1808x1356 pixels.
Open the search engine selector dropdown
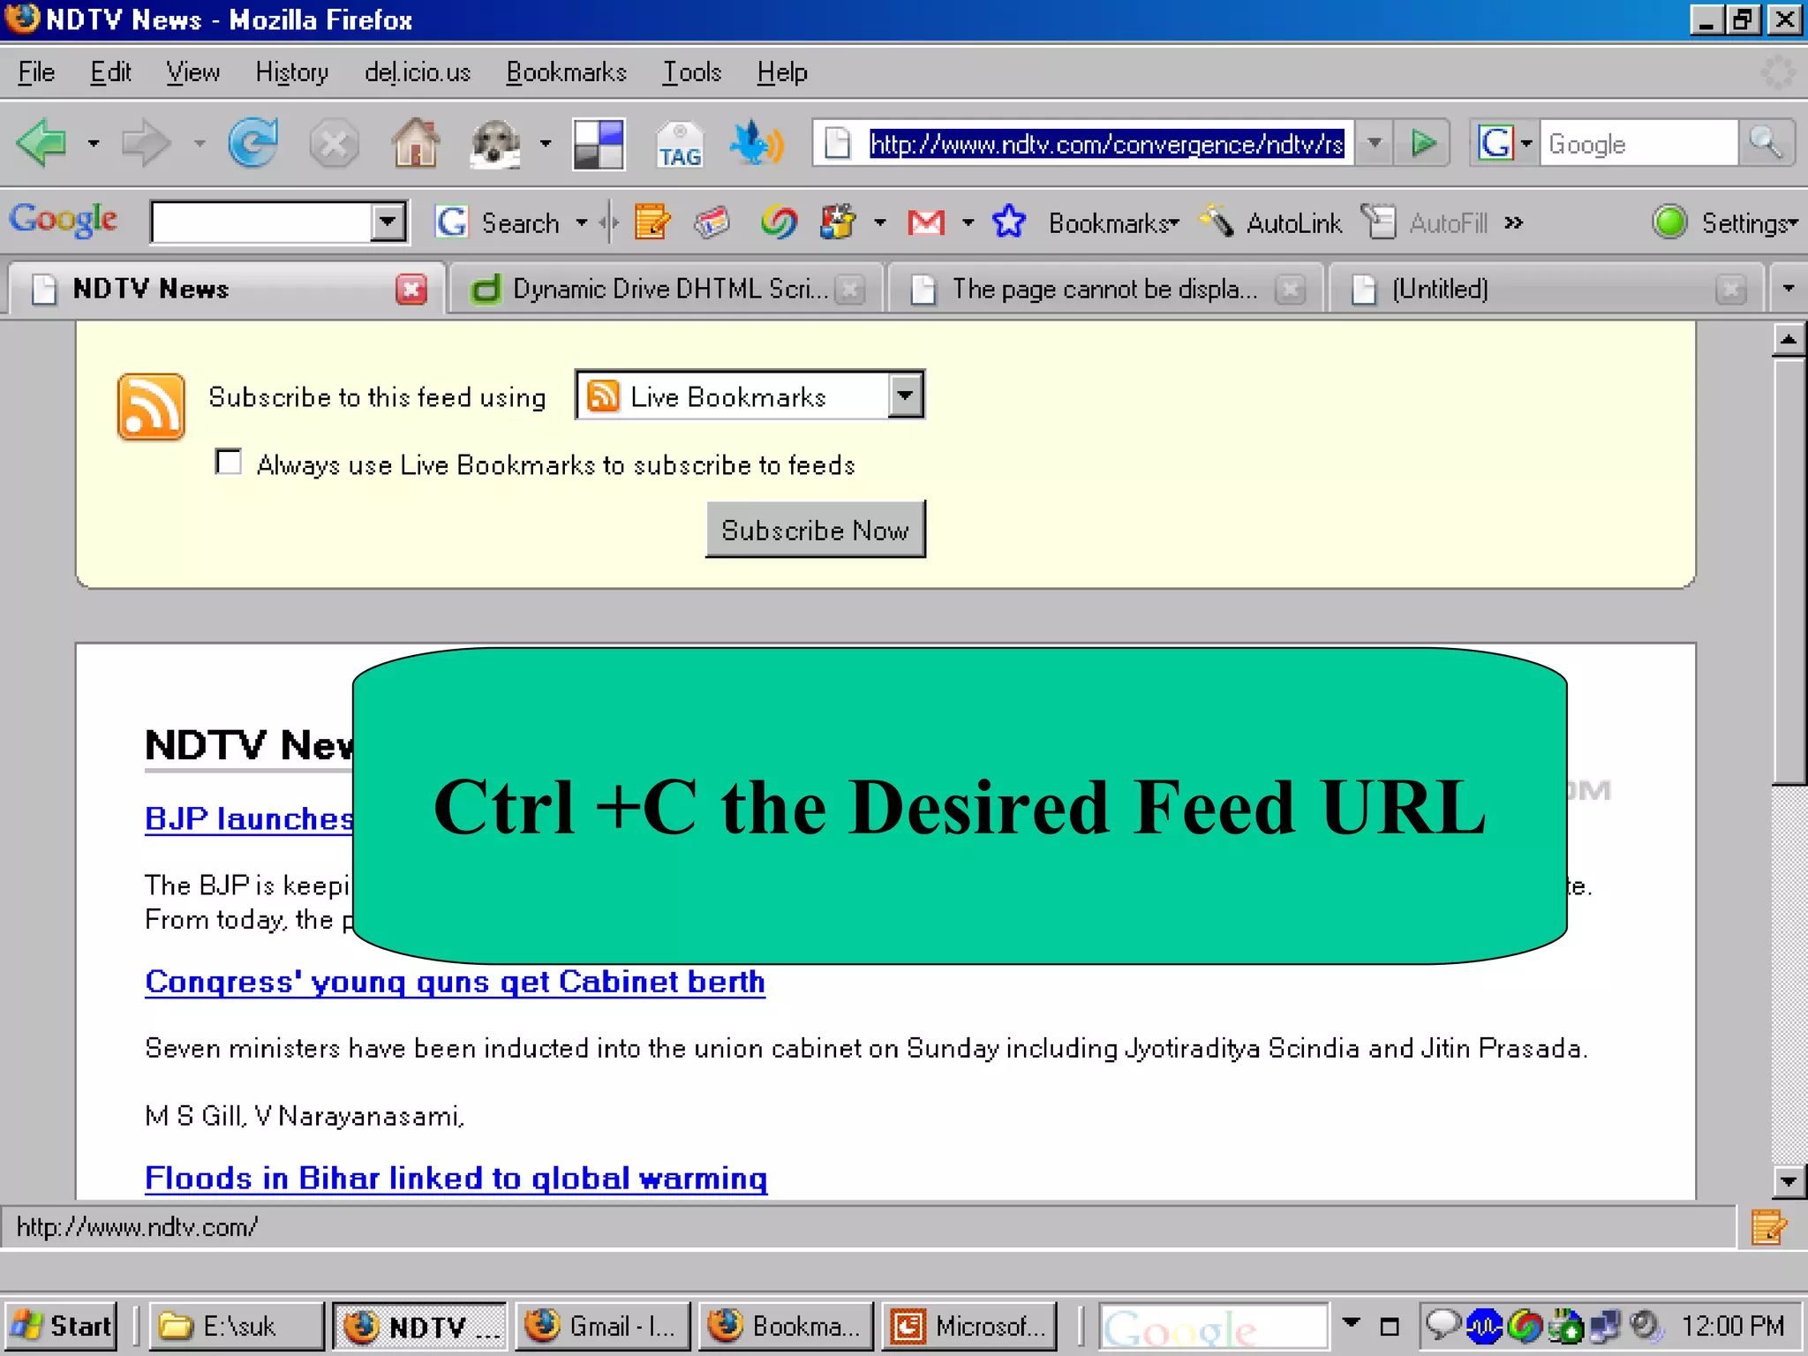click(1525, 143)
